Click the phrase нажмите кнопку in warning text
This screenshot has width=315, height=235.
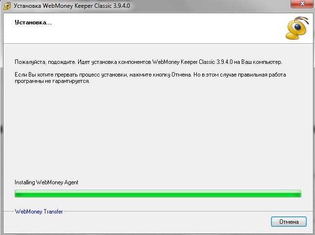pos(149,75)
